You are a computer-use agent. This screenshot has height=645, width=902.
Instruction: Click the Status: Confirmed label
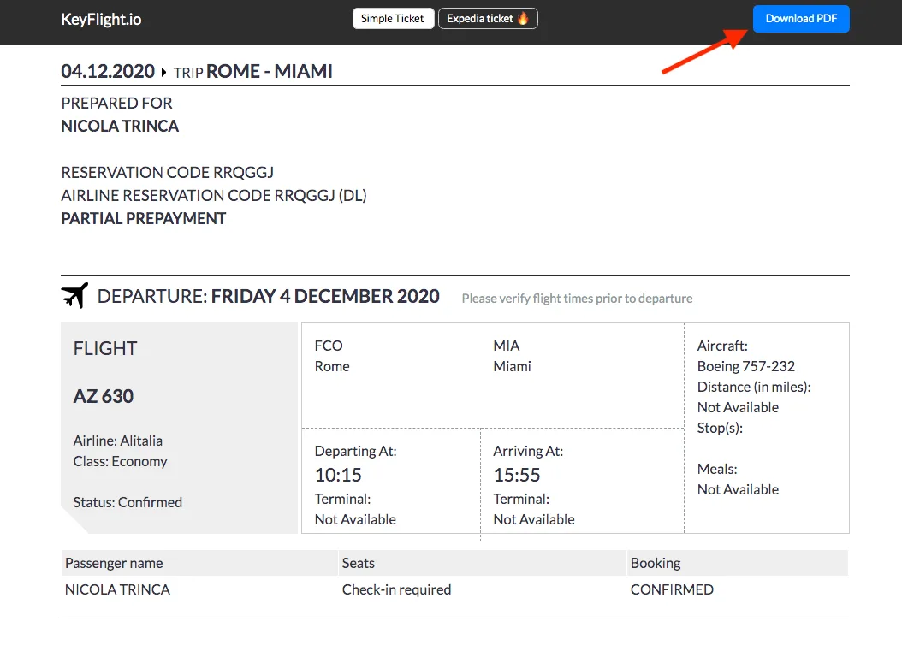[x=128, y=502]
